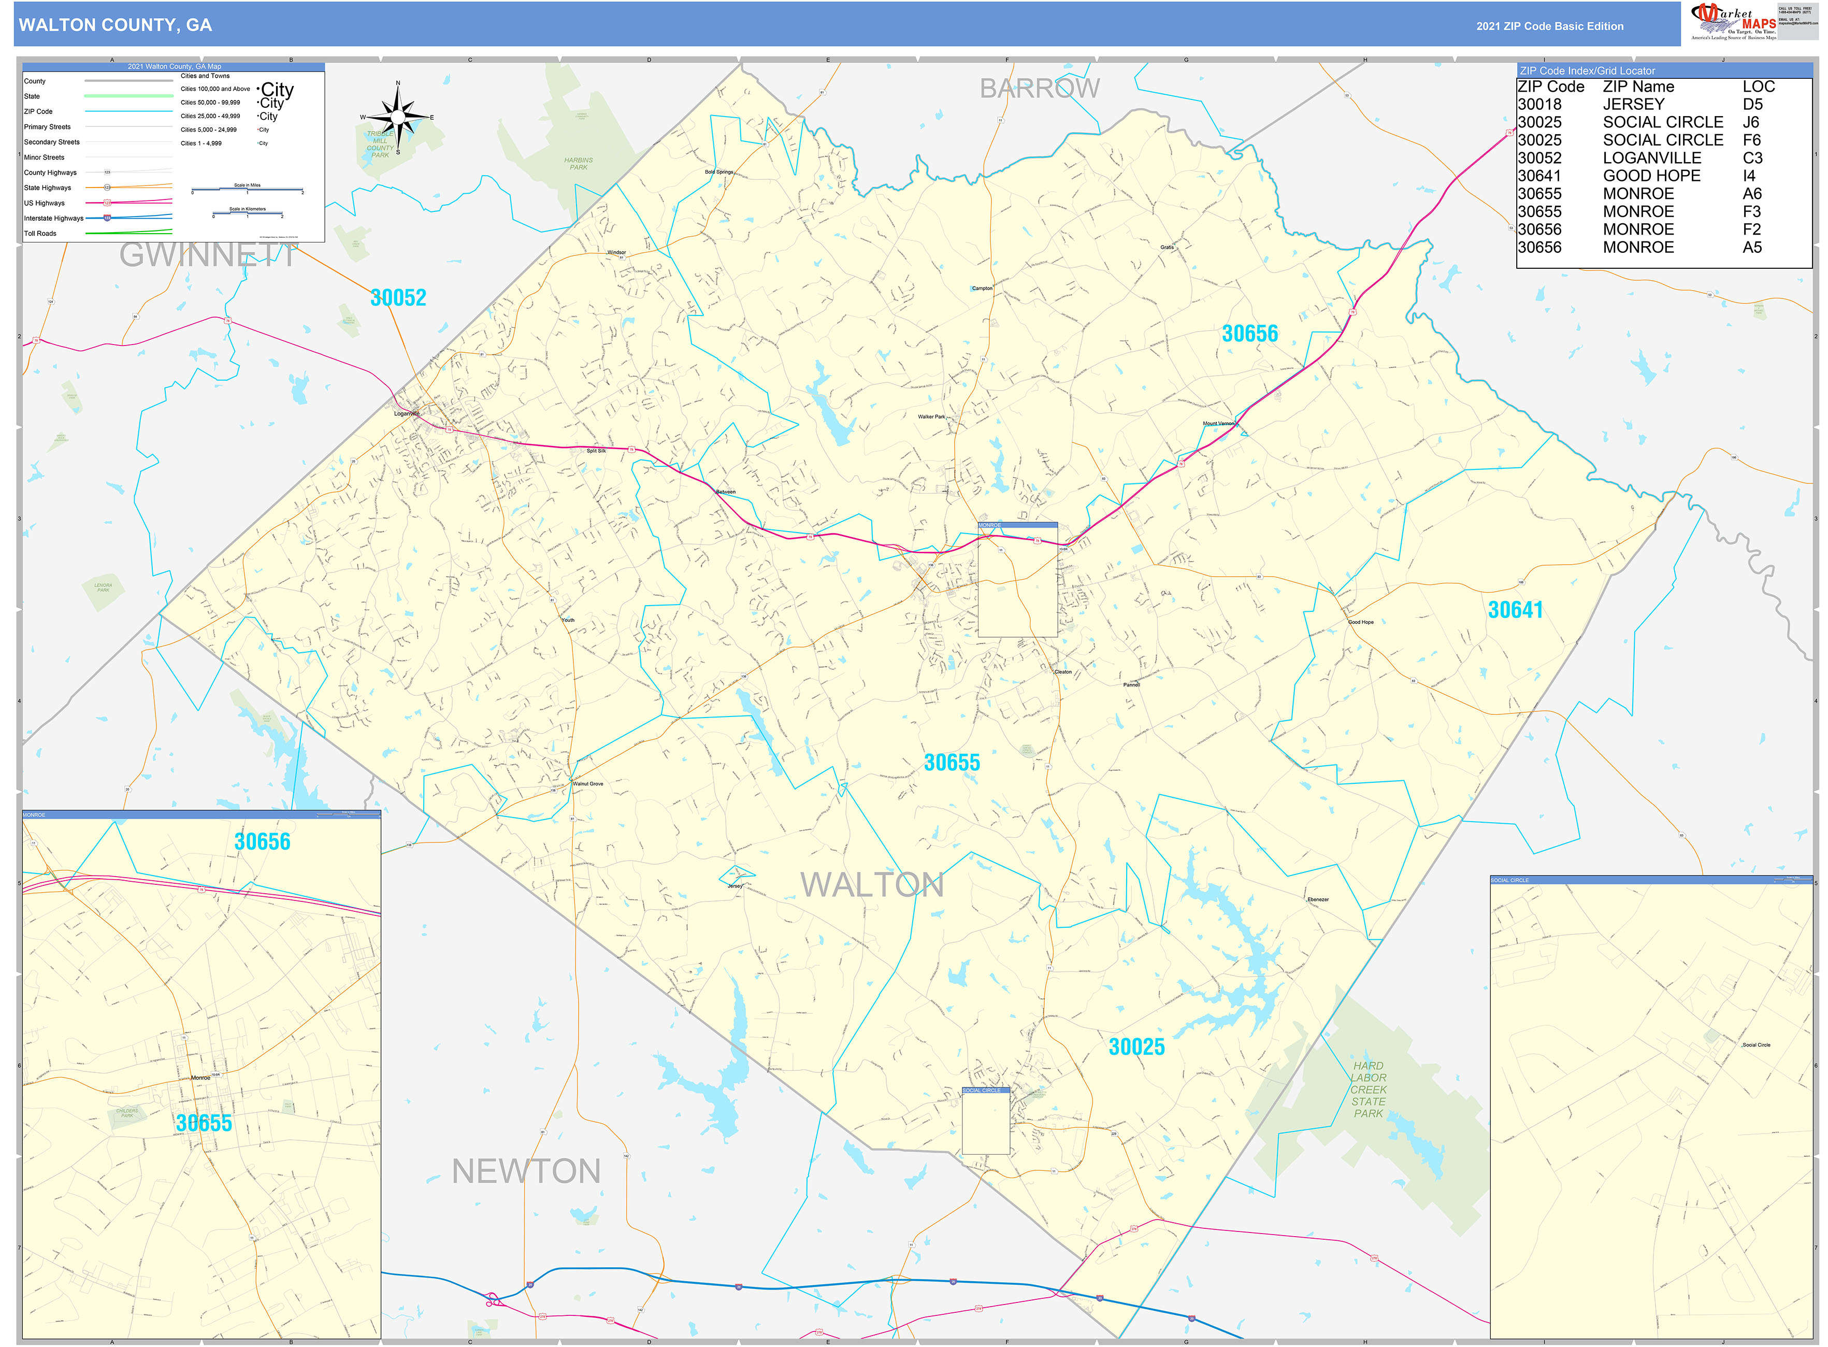Click "2021 ZIP Code Basic Edition" header text

1549,26
